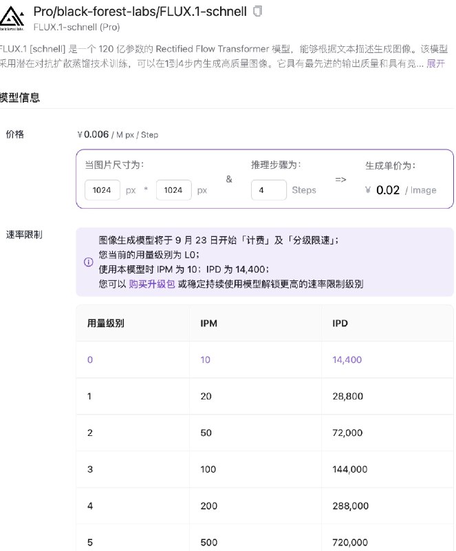Click IPM value 500
456x551 pixels.
[209, 543]
